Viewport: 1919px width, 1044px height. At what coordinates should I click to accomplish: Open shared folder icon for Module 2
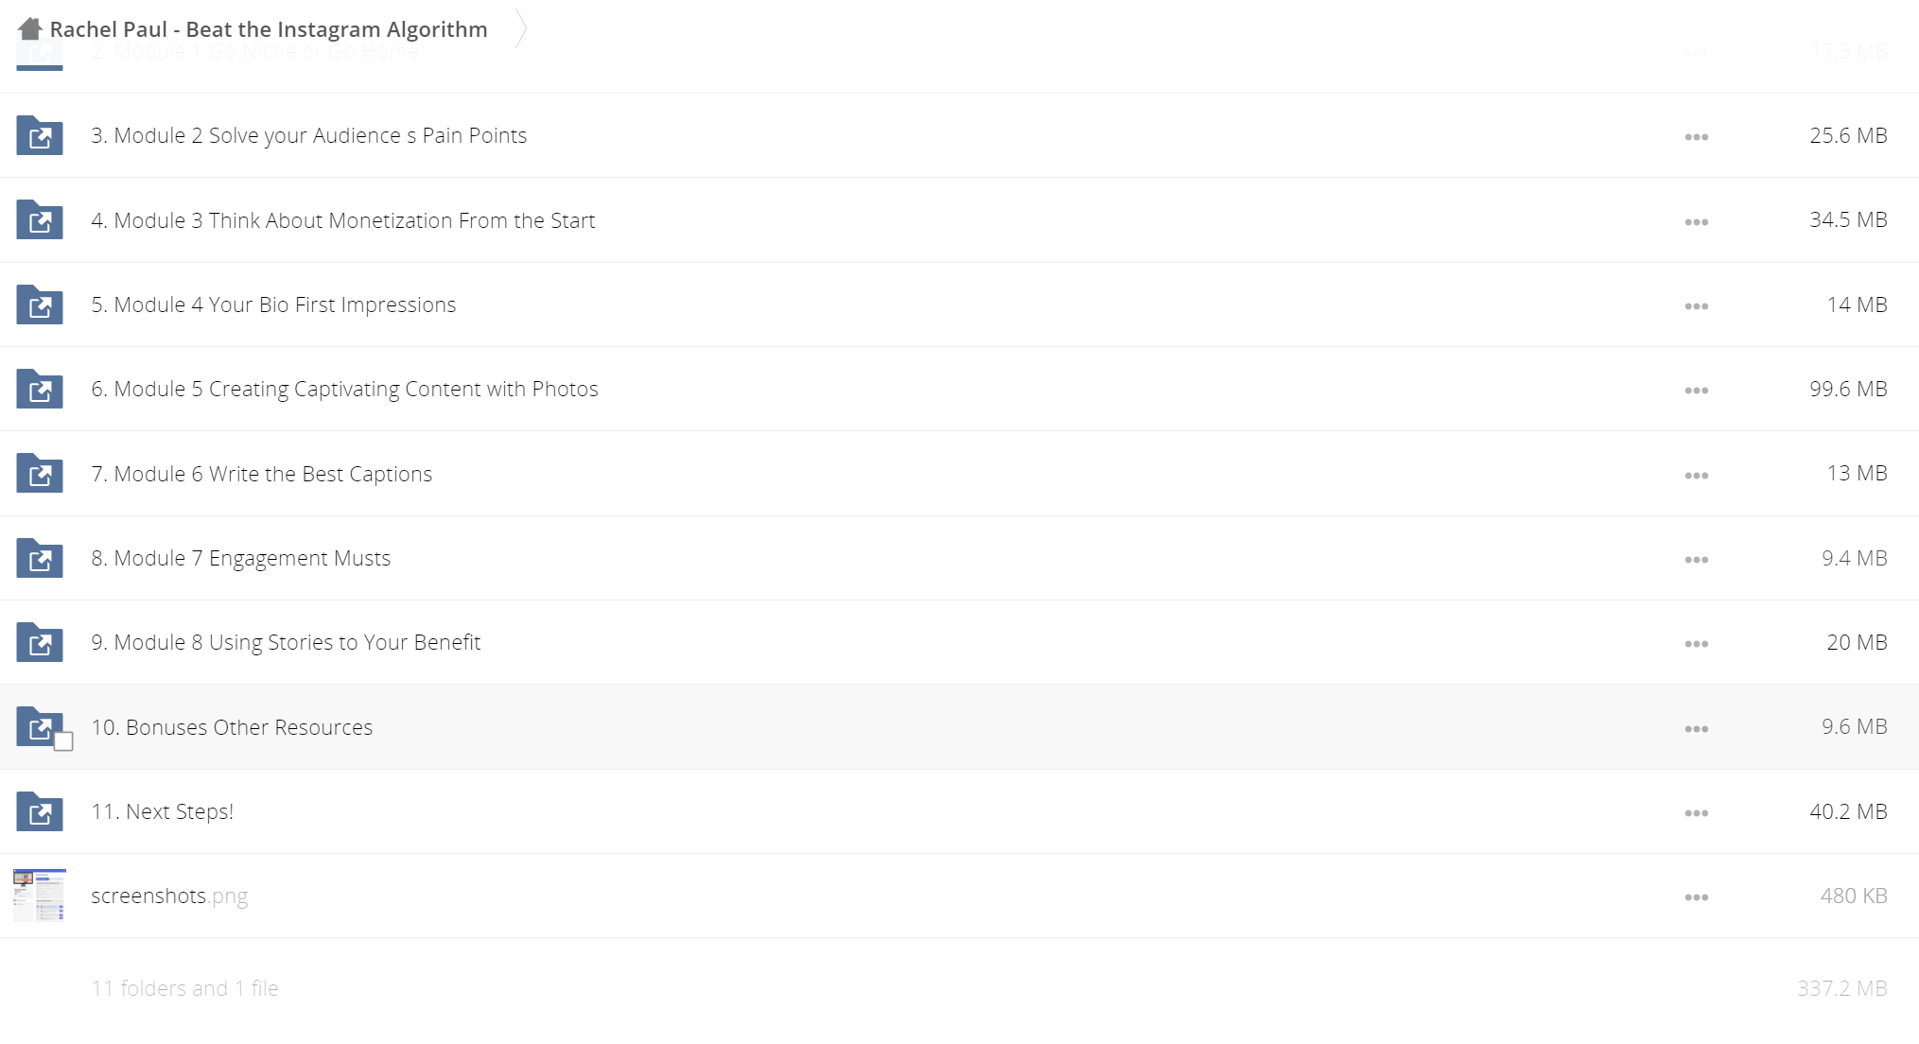coord(40,136)
